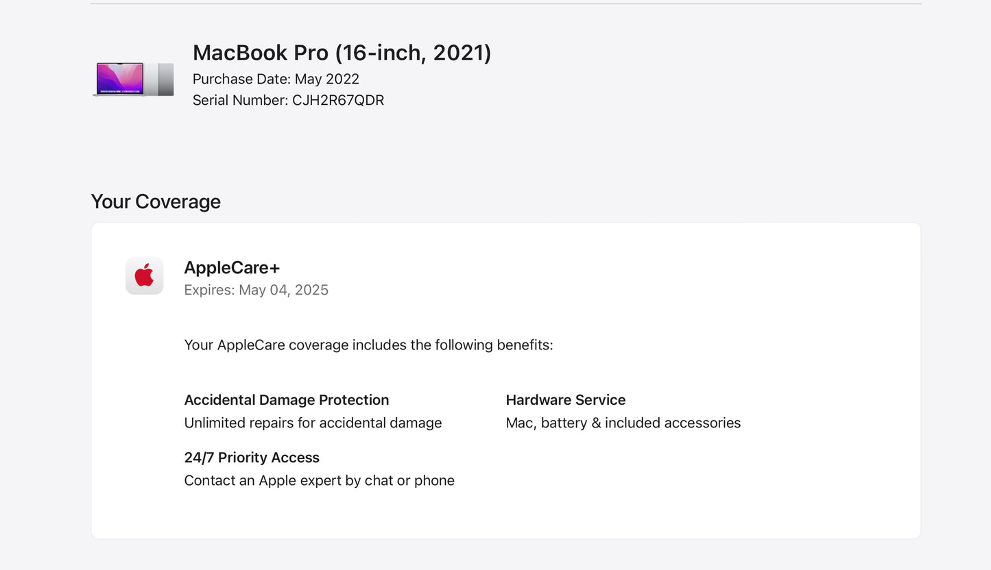
Task: Click the Accidental Damage Protection heading
Action: click(x=286, y=400)
